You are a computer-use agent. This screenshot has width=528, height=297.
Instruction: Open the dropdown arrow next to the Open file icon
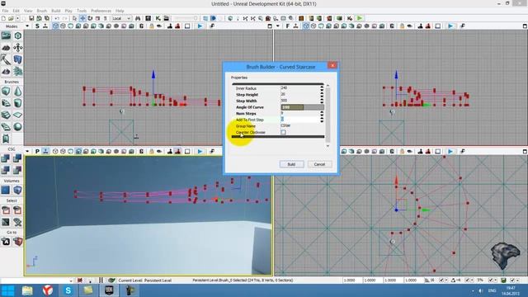[17, 18]
